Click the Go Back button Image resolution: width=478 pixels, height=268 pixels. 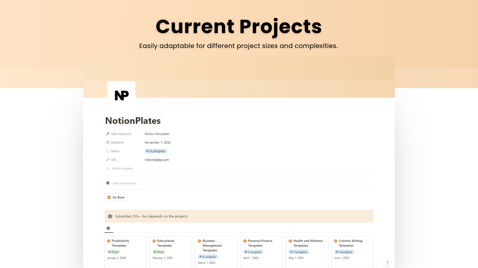116,197
